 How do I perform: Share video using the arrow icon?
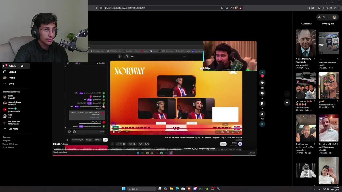(x=262, y=114)
